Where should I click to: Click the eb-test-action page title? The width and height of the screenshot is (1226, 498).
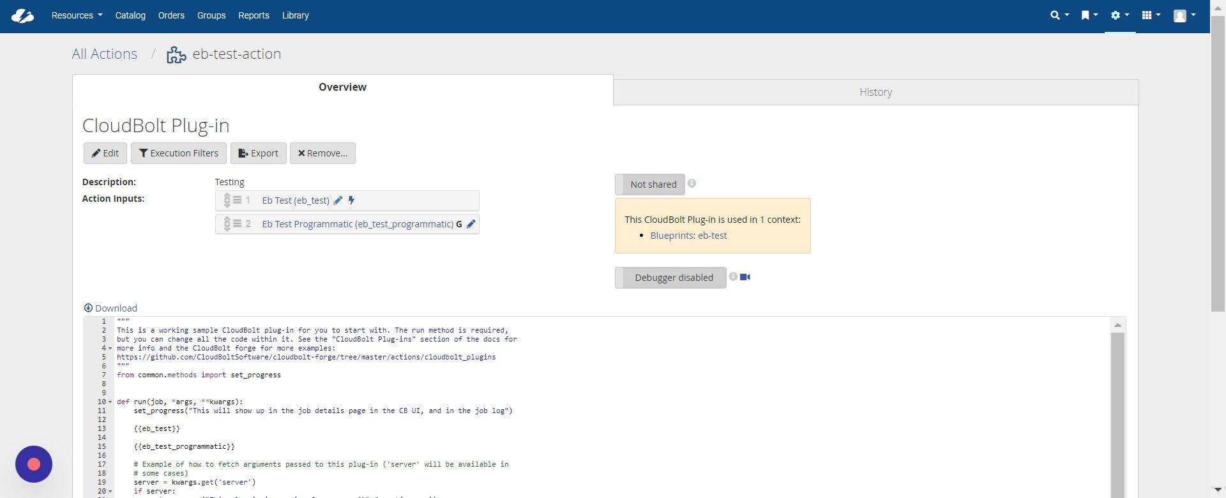(x=237, y=54)
